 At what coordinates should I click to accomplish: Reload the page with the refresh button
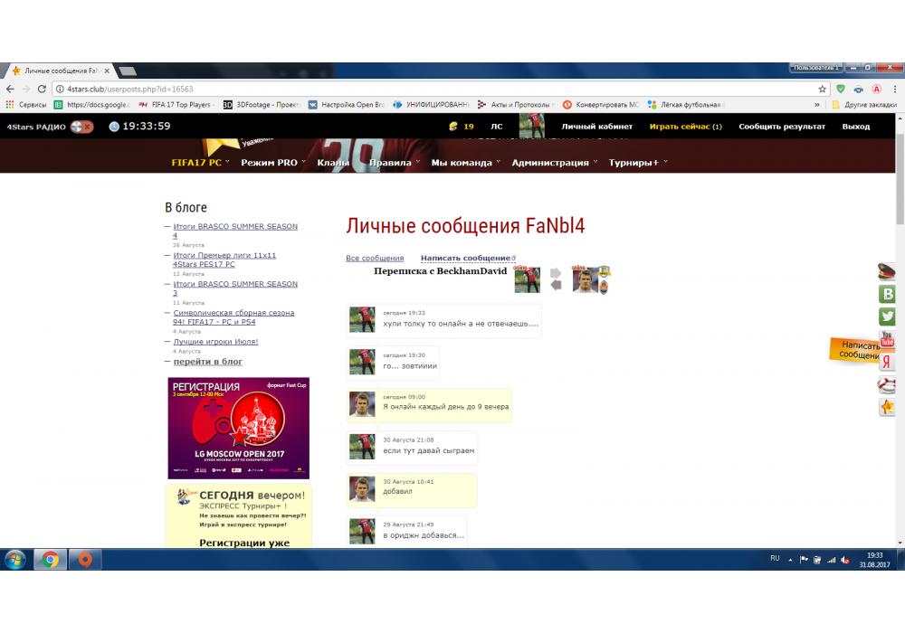pyautogui.click(x=40, y=90)
